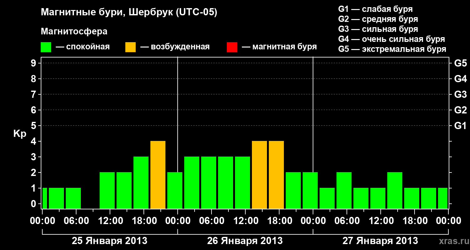Image resolution: width=470 pixels, height=250 pixels.
Task: Click the 'G4' label on the right axis
Action: tap(460, 79)
